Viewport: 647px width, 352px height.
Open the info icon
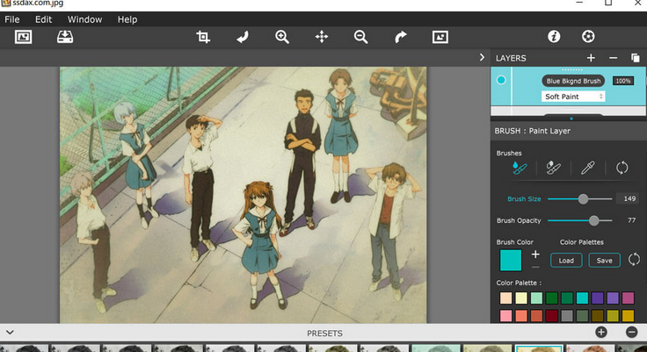tap(554, 36)
